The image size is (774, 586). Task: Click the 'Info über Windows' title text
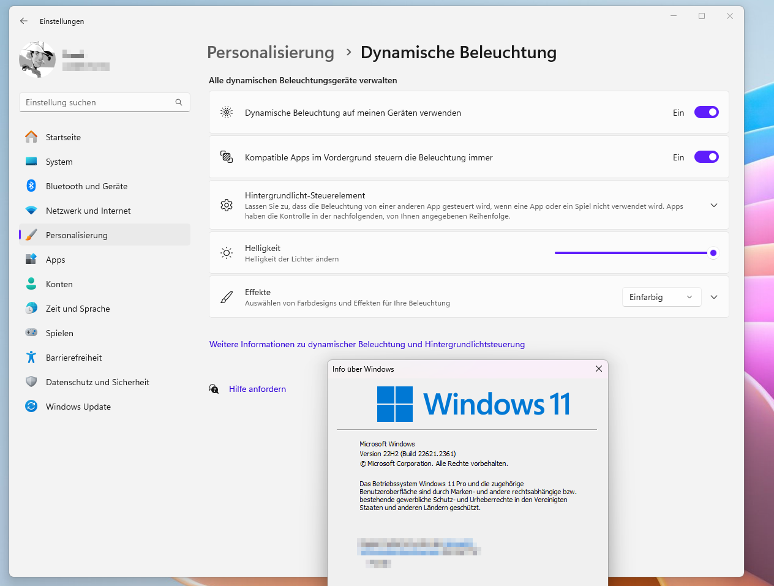click(x=363, y=369)
